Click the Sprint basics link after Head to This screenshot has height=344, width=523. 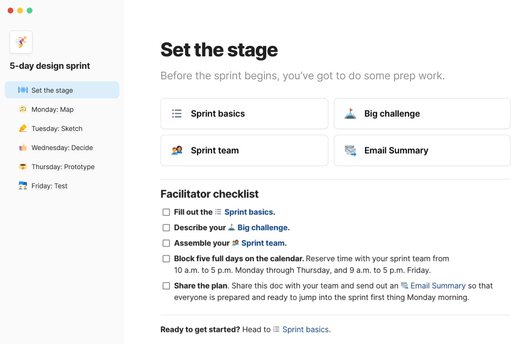coord(305,330)
